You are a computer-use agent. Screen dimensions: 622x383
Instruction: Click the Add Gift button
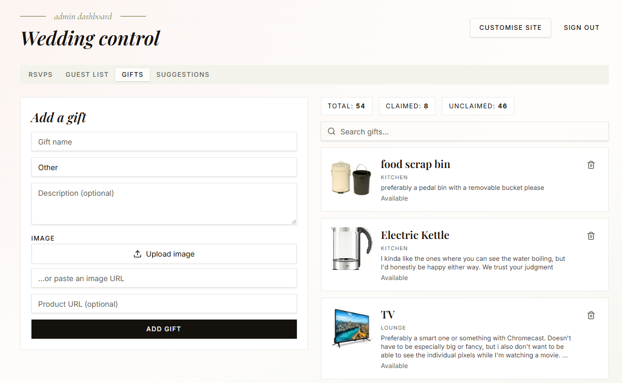(x=164, y=329)
